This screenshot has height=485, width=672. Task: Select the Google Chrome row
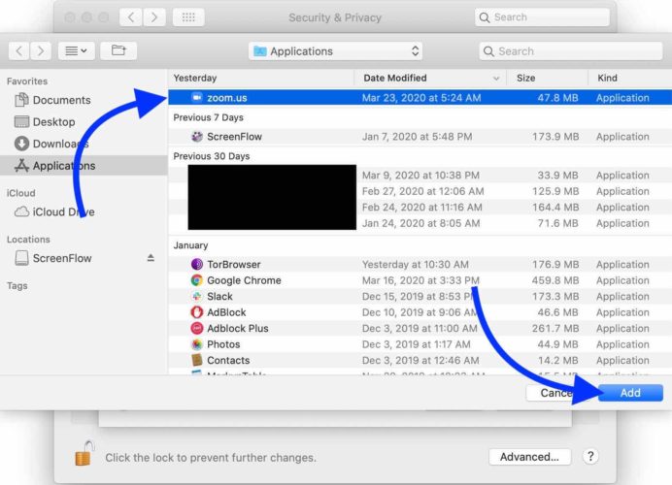coord(420,280)
